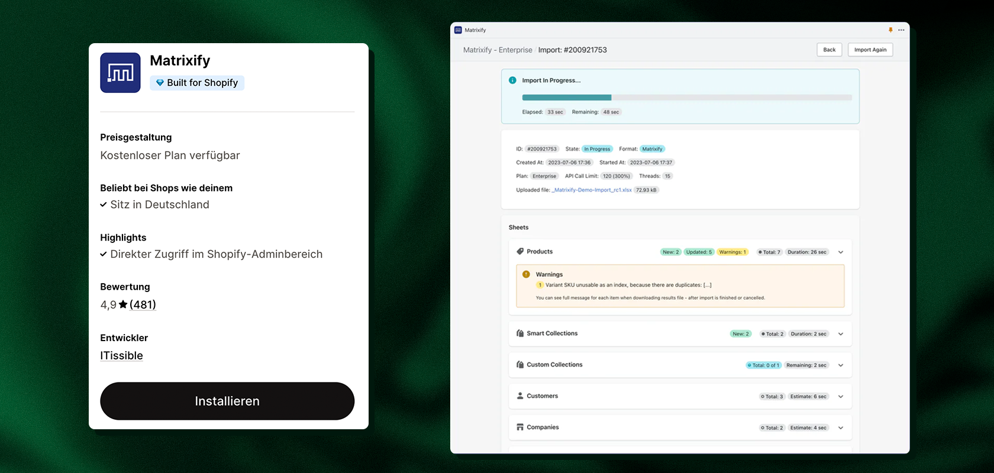Click the Kostenloser Plan verfügbar text

pyautogui.click(x=170, y=155)
